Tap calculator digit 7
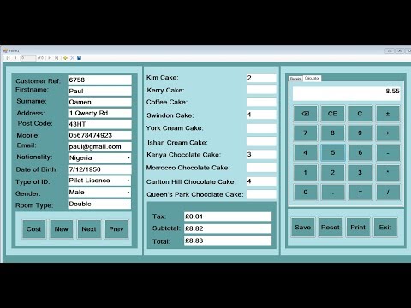Screen dimensions: 411x308 [305, 133]
